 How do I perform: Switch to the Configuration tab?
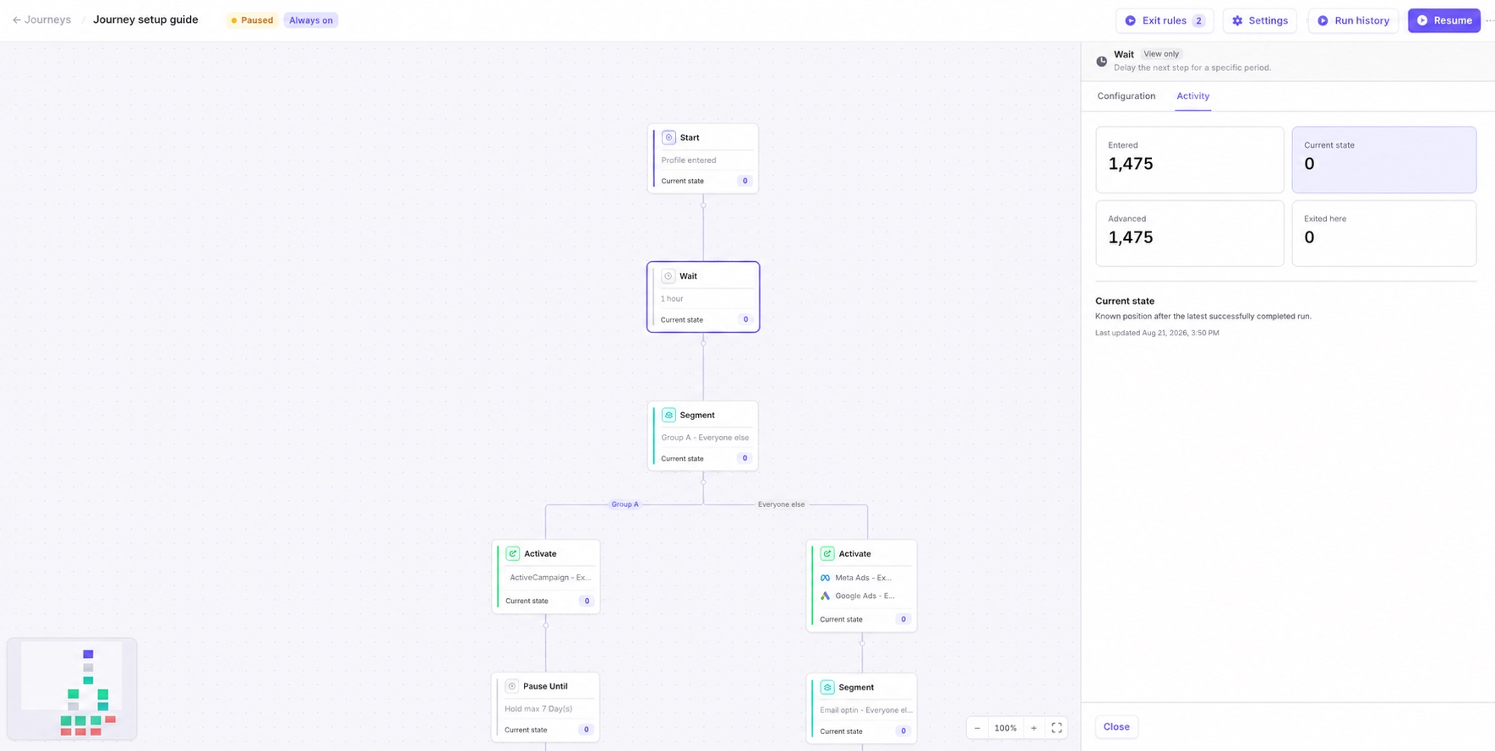[x=1127, y=96]
